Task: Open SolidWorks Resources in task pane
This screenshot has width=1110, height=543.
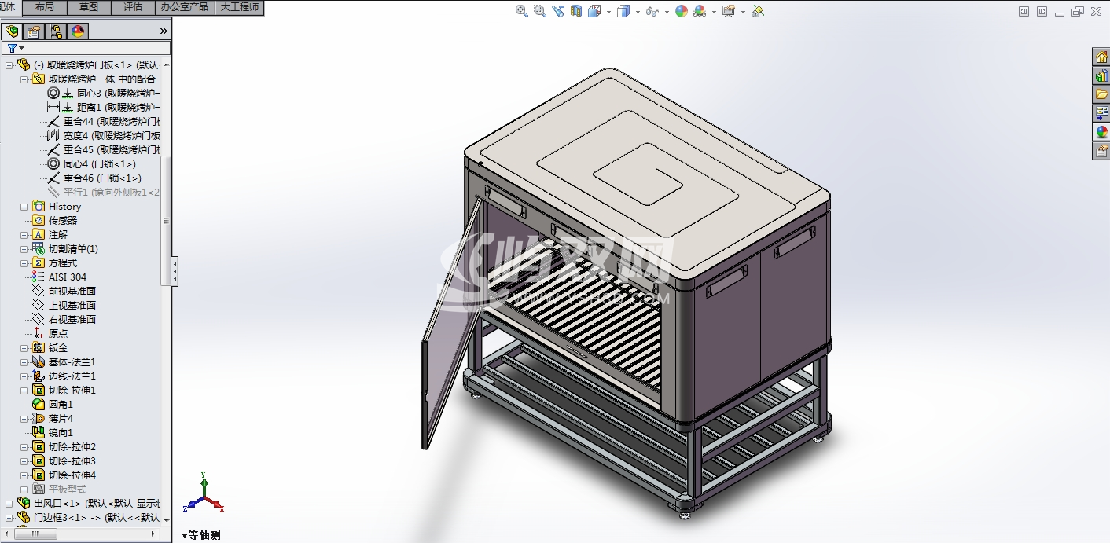Action: [1101, 57]
